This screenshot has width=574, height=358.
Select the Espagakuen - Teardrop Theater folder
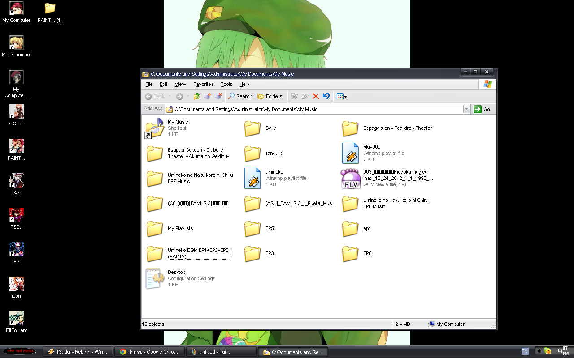[x=350, y=128]
